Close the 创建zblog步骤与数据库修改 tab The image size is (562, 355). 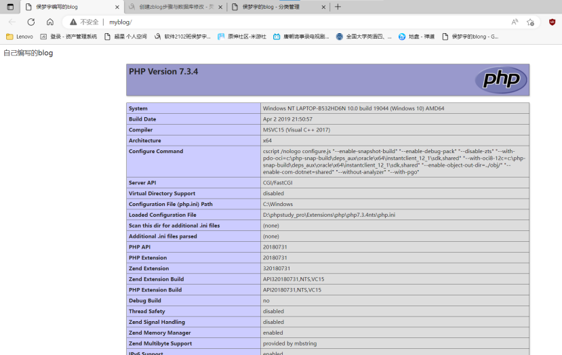tap(220, 7)
